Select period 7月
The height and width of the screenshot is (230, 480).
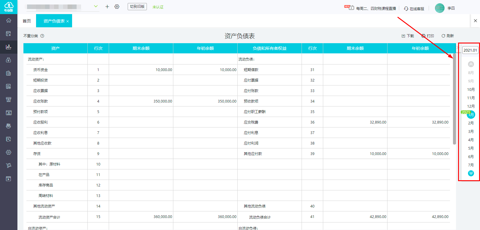(471, 165)
